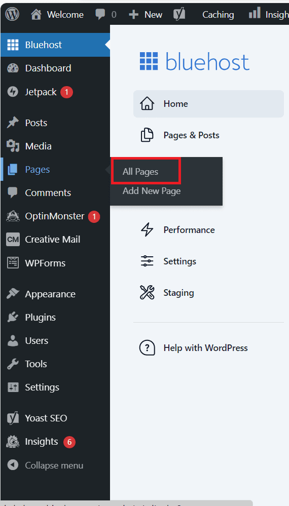Click the Plugins plug icon

tap(13, 317)
